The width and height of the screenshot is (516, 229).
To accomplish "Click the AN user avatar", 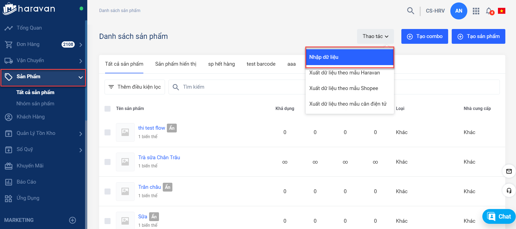I will pyautogui.click(x=459, y=11).
